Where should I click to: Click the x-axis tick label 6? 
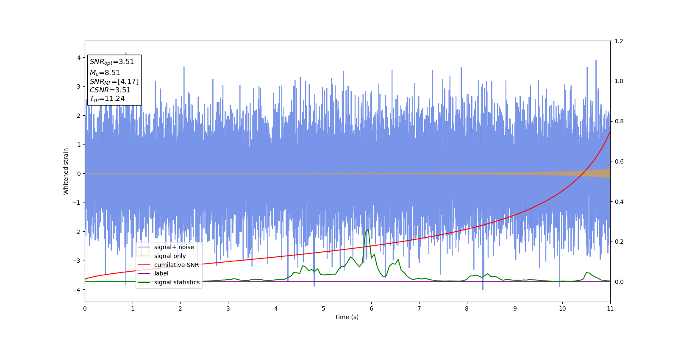[371, 308]
